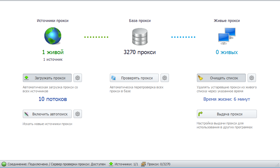Toggle the Очищать список button
Screen dimensions: 280x168
point(221,78)
